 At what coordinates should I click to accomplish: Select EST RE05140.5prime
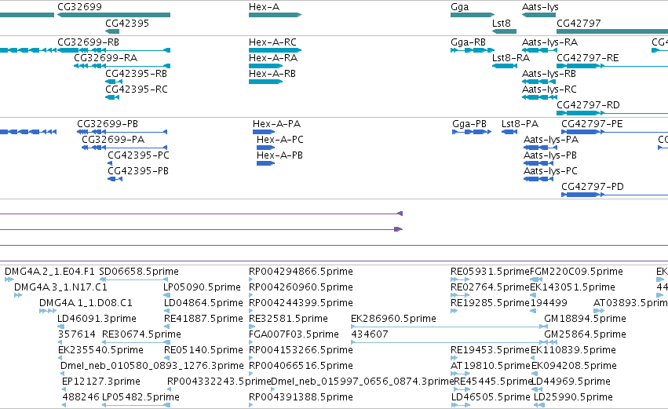pos(203,350)
